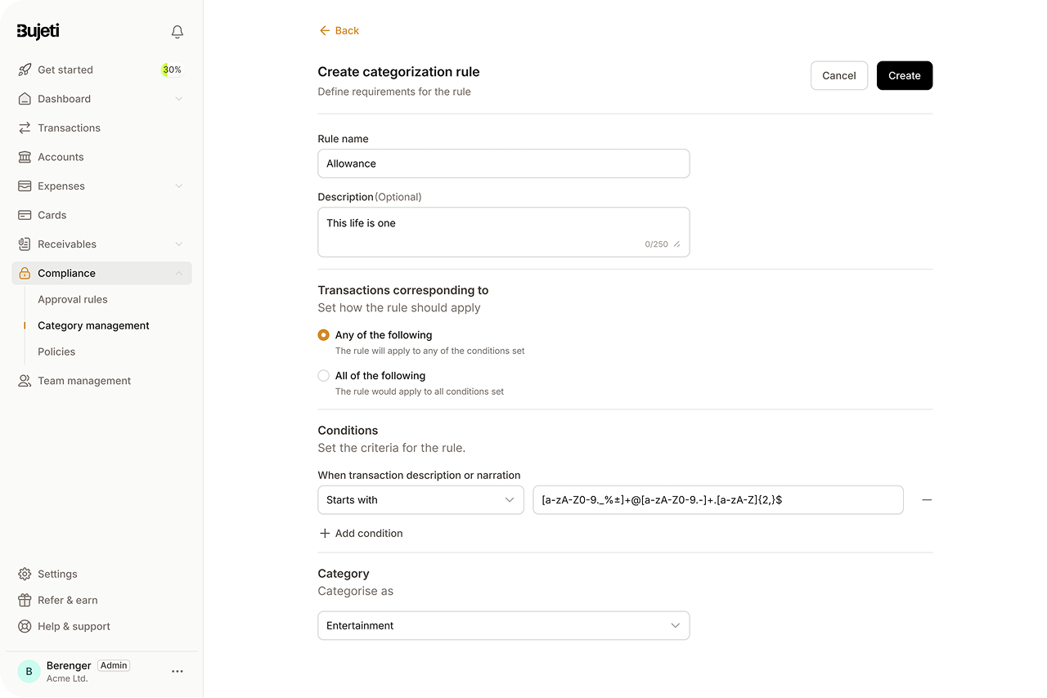Choose All of the following option
Viewport: 1047px width, 698px height.
pos(323,375)
